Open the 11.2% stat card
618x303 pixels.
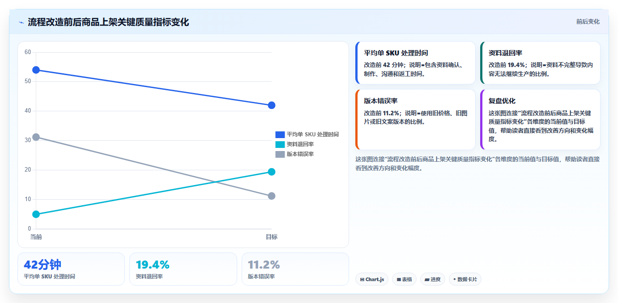[295, 269]
